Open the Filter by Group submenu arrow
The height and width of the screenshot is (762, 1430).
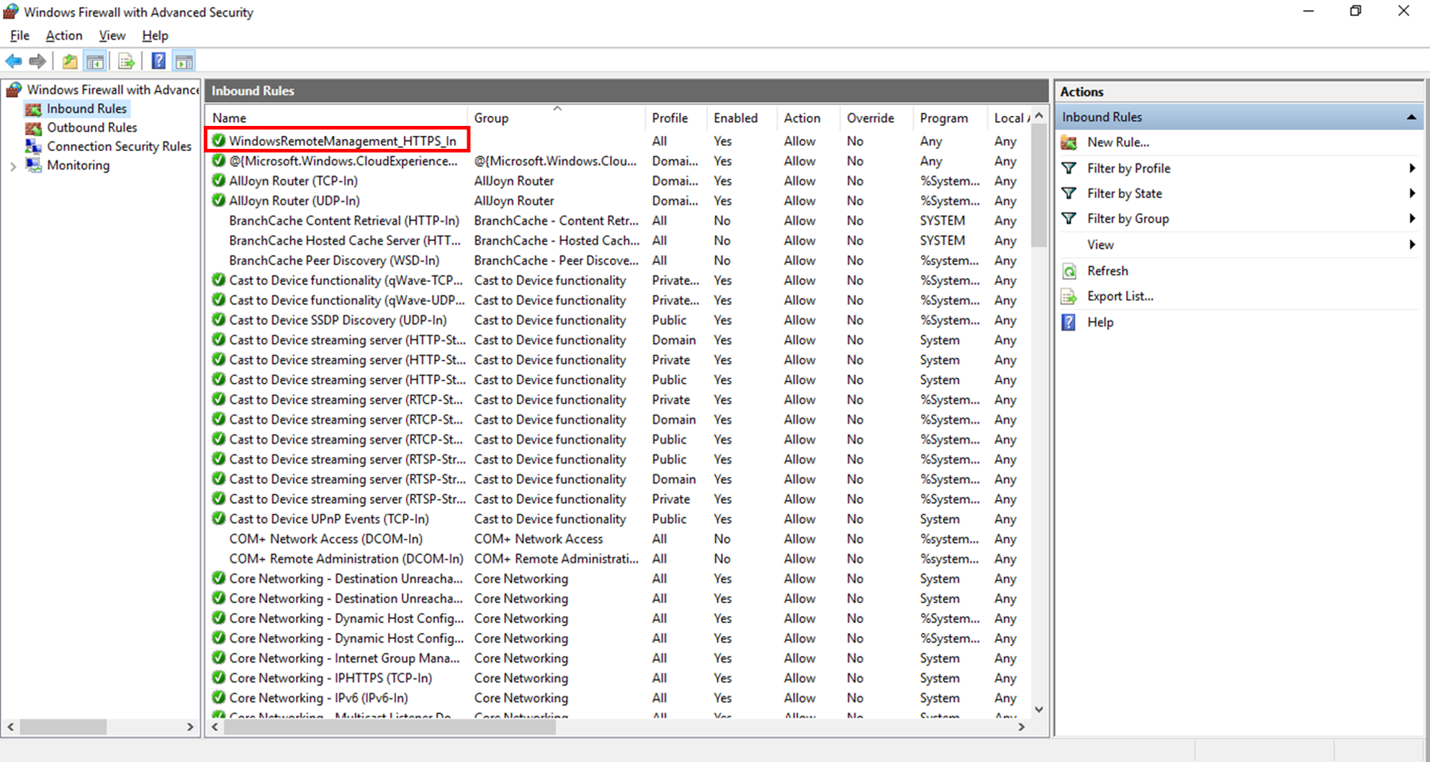coord(1412,219)
